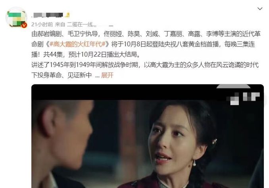Click the orange verified badge on avatar
The height and width of the screenshot is (188, 269).
(x=24, y=25)
